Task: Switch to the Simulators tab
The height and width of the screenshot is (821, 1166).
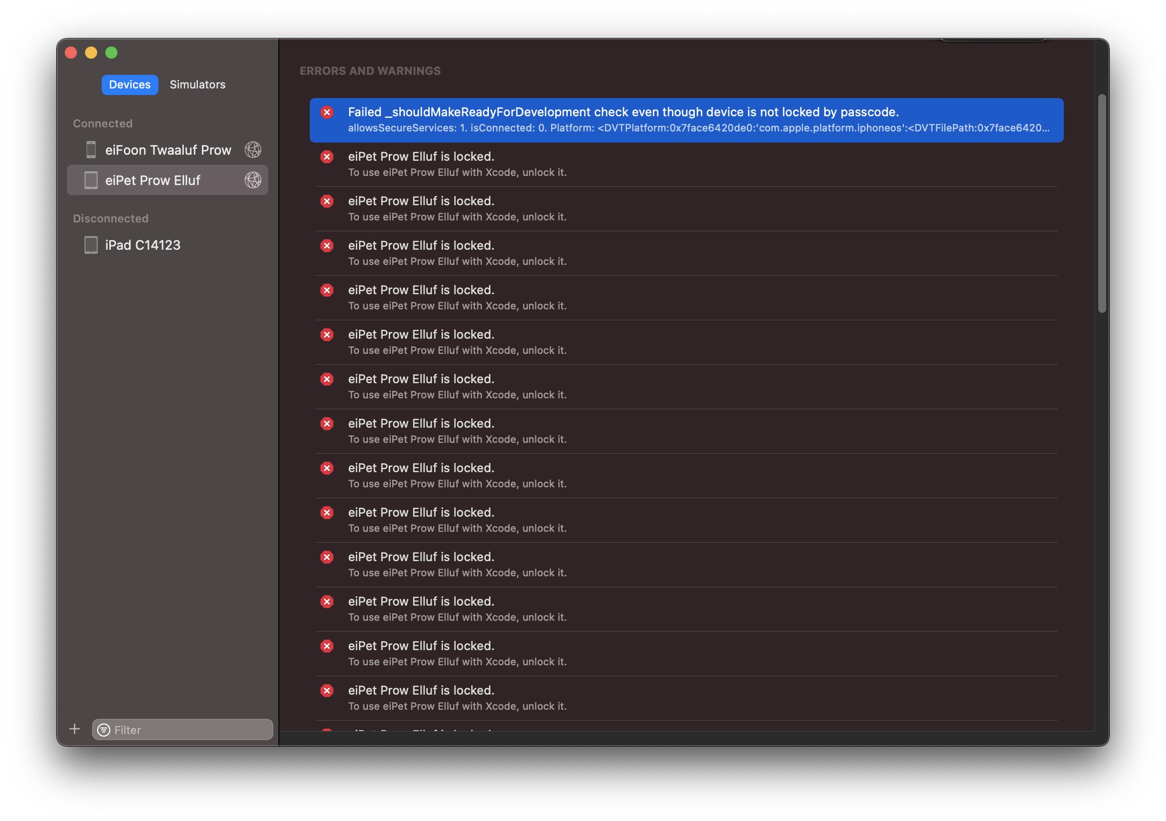Action: [198, 84]
